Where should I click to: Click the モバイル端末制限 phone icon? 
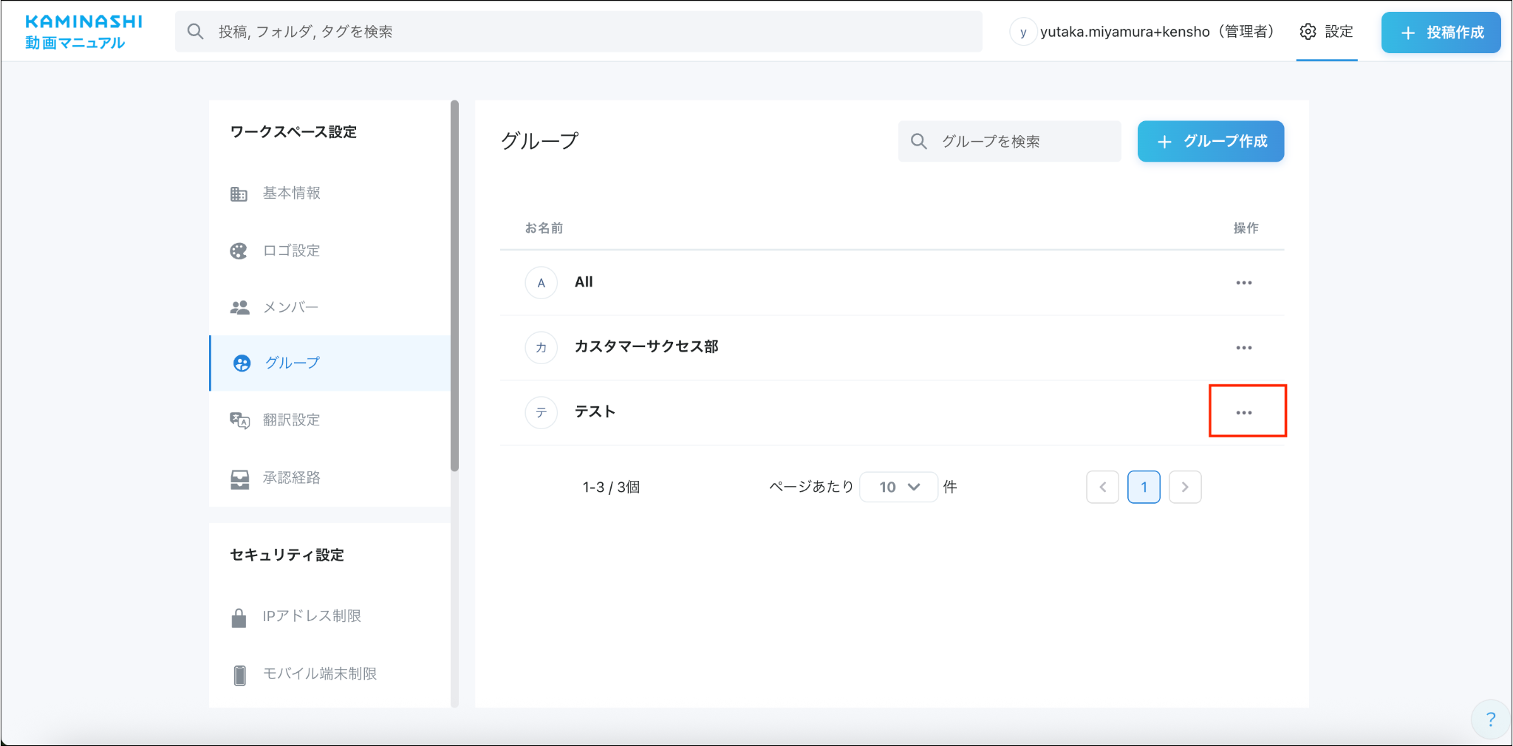(239, 674)
